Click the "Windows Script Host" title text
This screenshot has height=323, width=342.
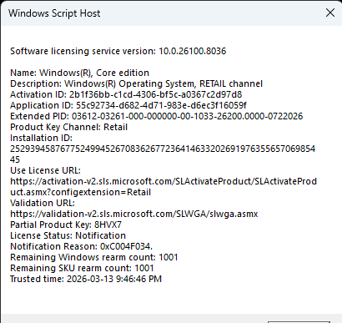pos(54,13)
